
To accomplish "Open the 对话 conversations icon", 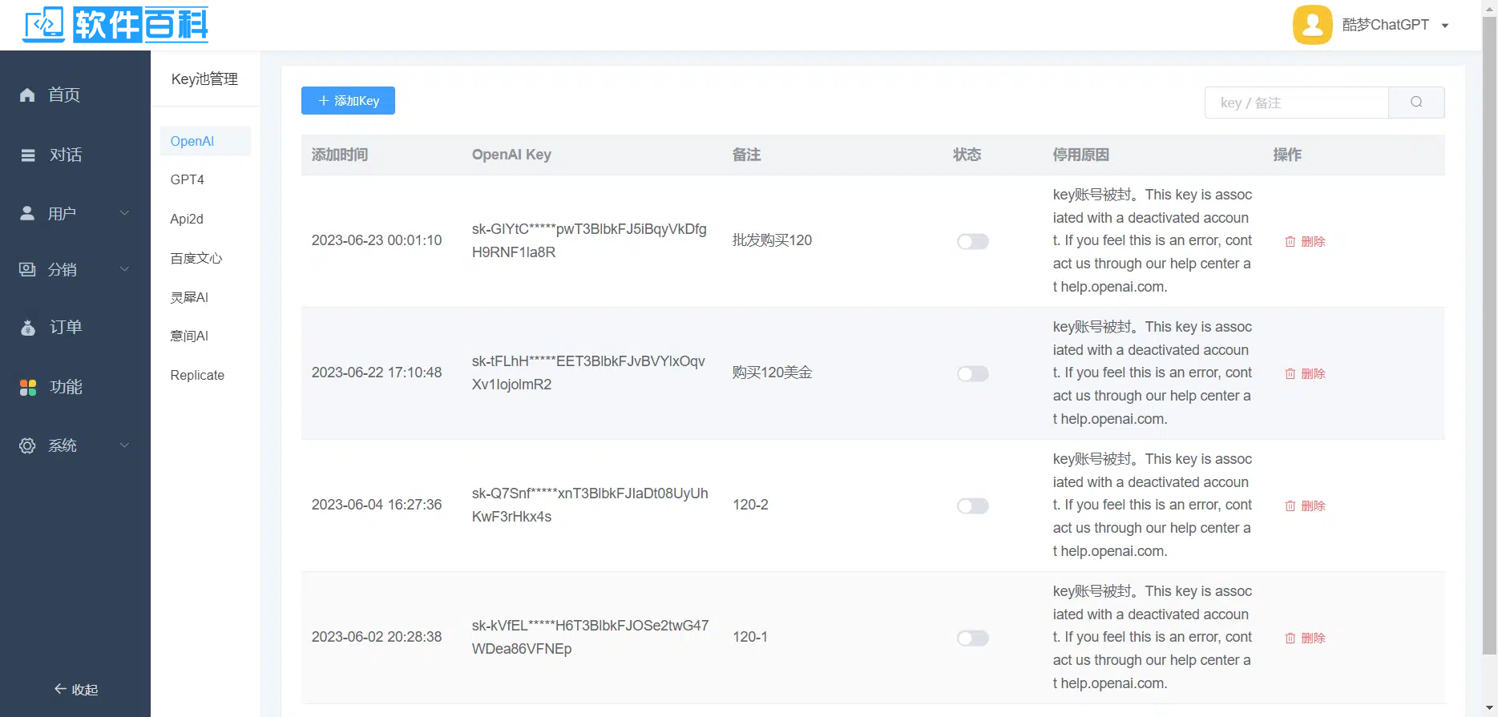I will (28, 155).
